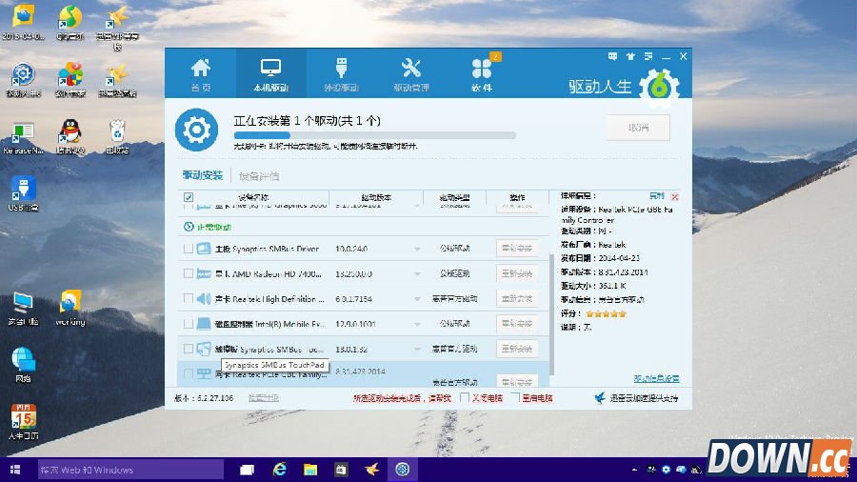Open version dropdown for 10.0.24.0
This screenshot has height=482, width=857.
(417, 250)
